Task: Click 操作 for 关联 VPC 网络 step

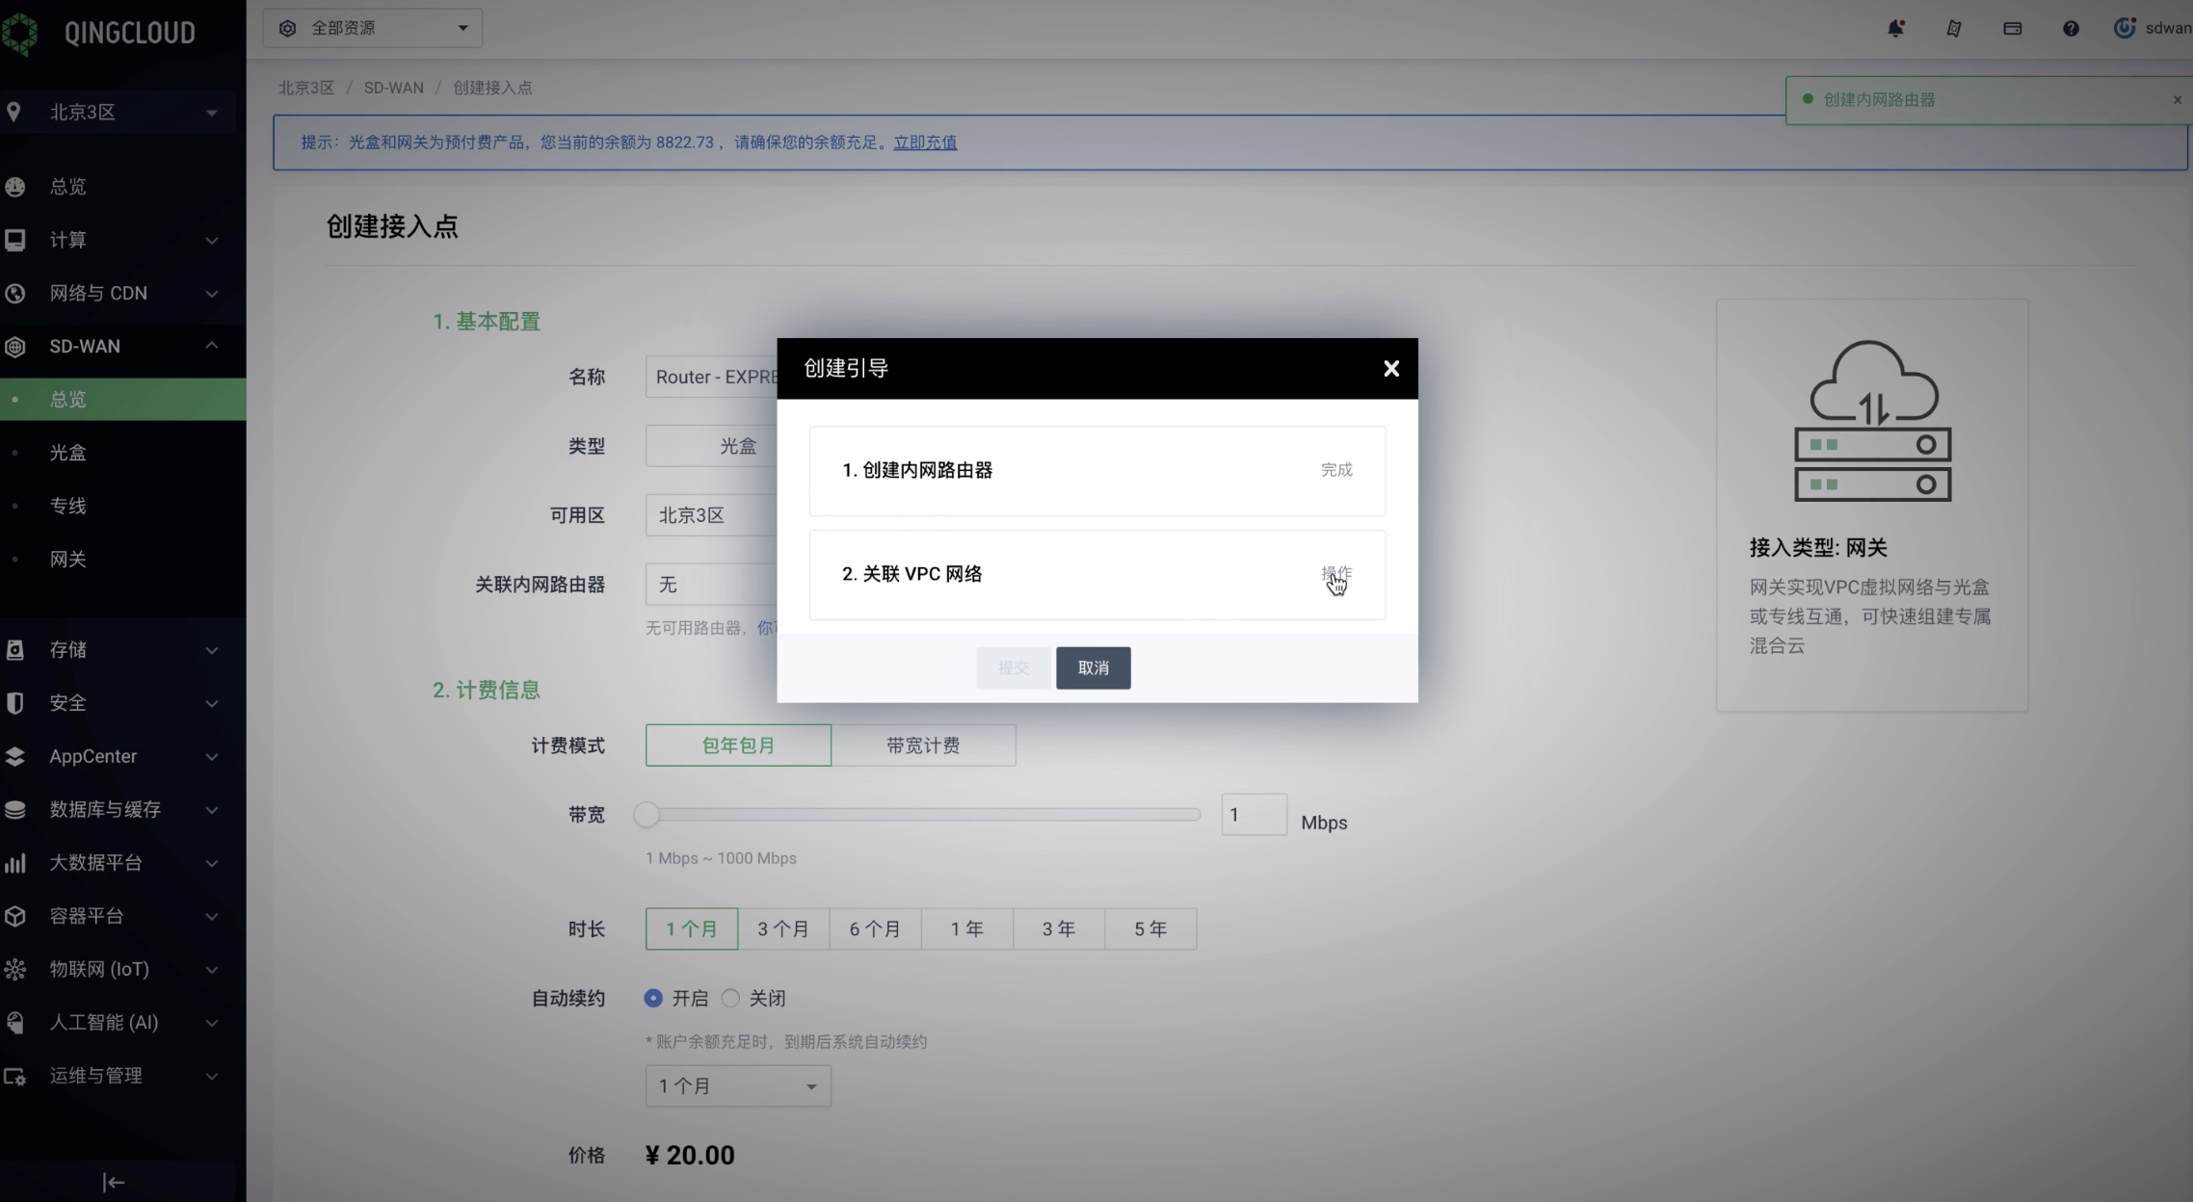Action: pos(1336,574)
